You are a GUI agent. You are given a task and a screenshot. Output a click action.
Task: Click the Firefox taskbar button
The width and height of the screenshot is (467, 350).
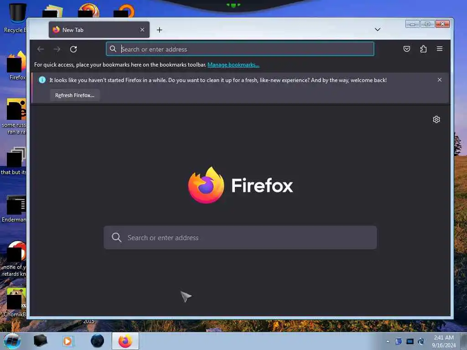point(125,341)
